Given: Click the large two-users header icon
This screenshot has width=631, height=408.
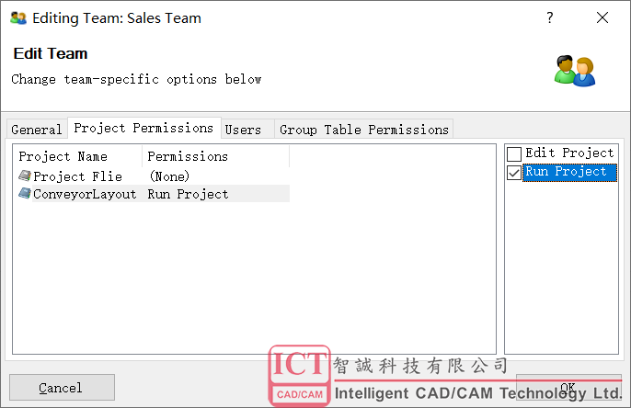Looking at the screenshot, I should pos(575,71).
